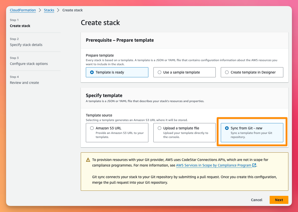Click the Create stack breadcrumb text

click(72, 10)
